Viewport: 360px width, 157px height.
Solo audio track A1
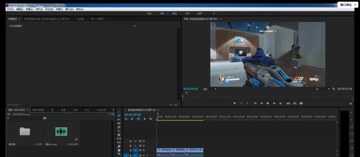pyautogui.click(x=147, y=155)
